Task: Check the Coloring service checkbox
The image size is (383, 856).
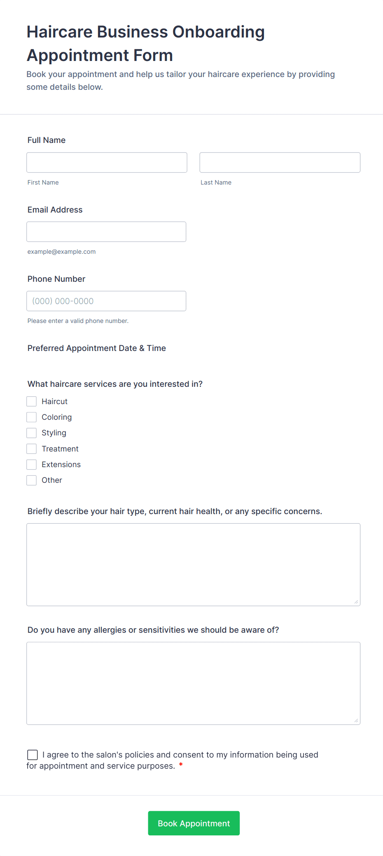Action: pos(32,417)
